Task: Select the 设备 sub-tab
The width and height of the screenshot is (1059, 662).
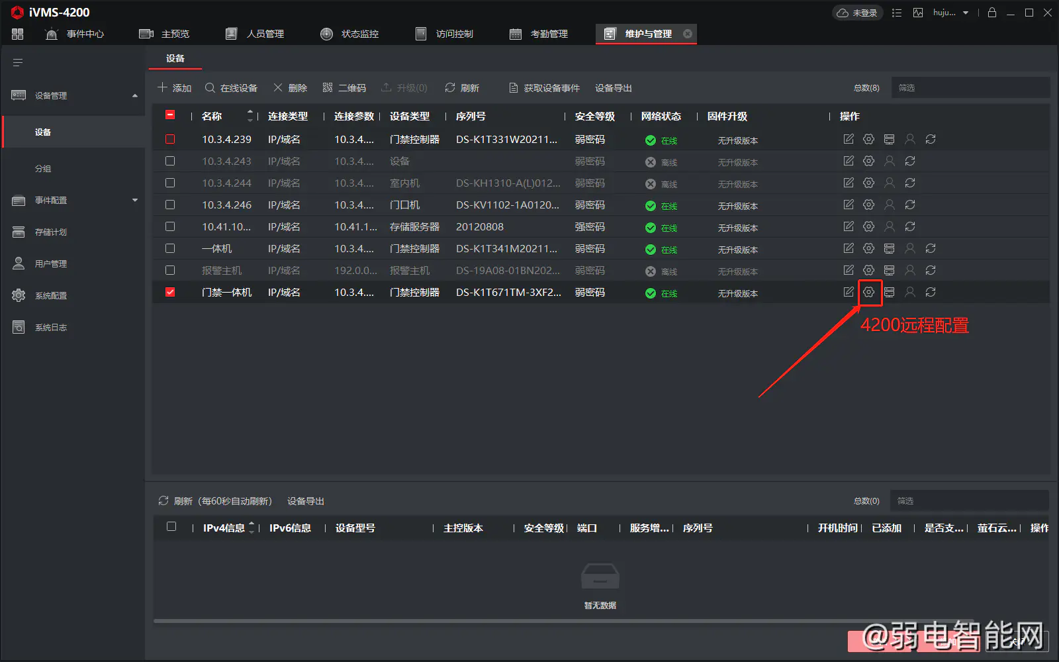Action: coord(175,58)
